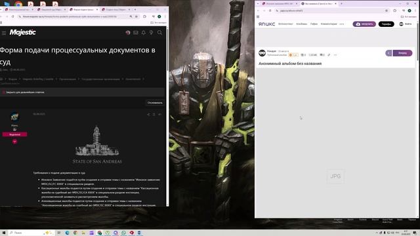Reload the page in right Chrome window
The image size is (420, 236).
[270, 10]
